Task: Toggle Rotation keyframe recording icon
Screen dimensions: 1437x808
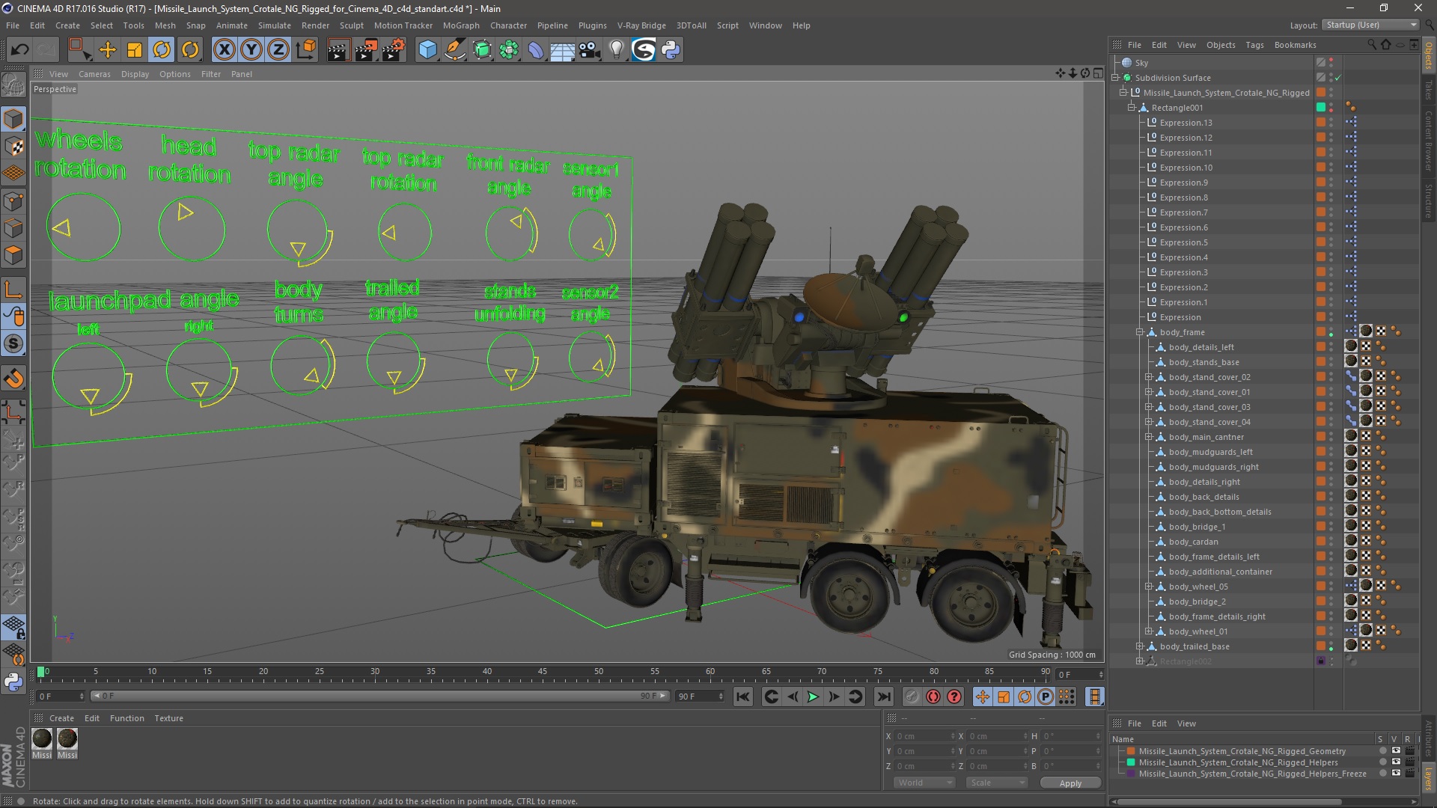Action: click(1025, 697)
